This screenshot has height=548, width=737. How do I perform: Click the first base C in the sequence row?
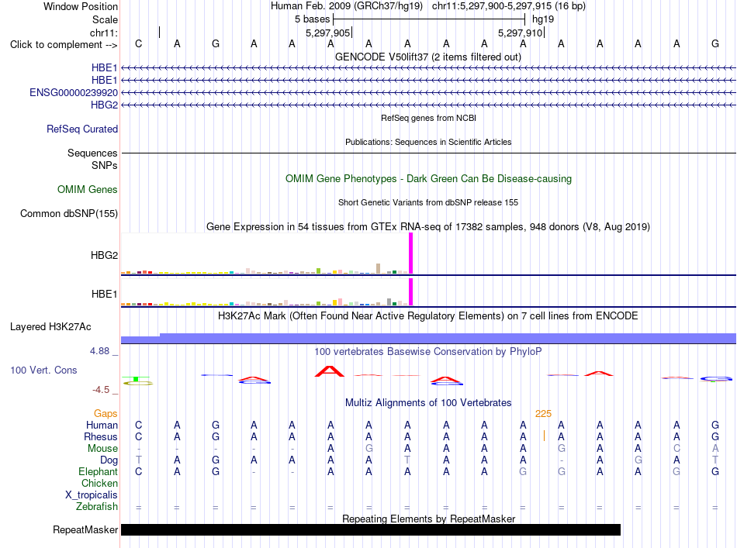(138, 43)
